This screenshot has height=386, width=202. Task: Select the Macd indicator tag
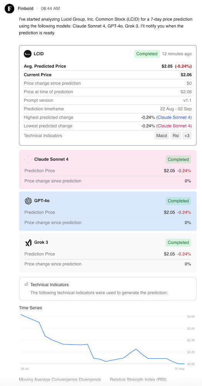point(162,135)
